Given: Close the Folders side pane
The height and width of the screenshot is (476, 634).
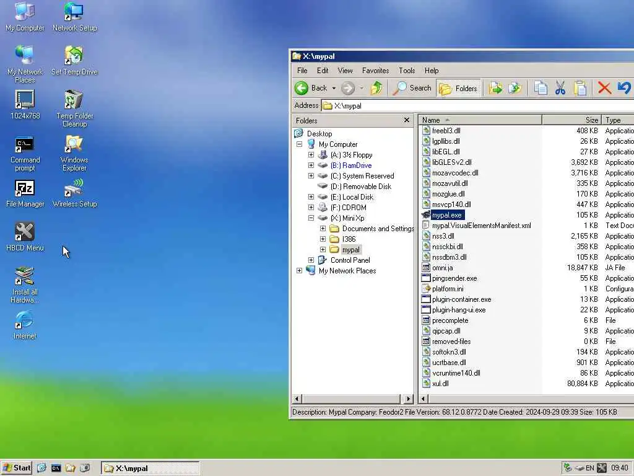Looking at the screenshot, I should pyautogui.click(x=407, y=120).
